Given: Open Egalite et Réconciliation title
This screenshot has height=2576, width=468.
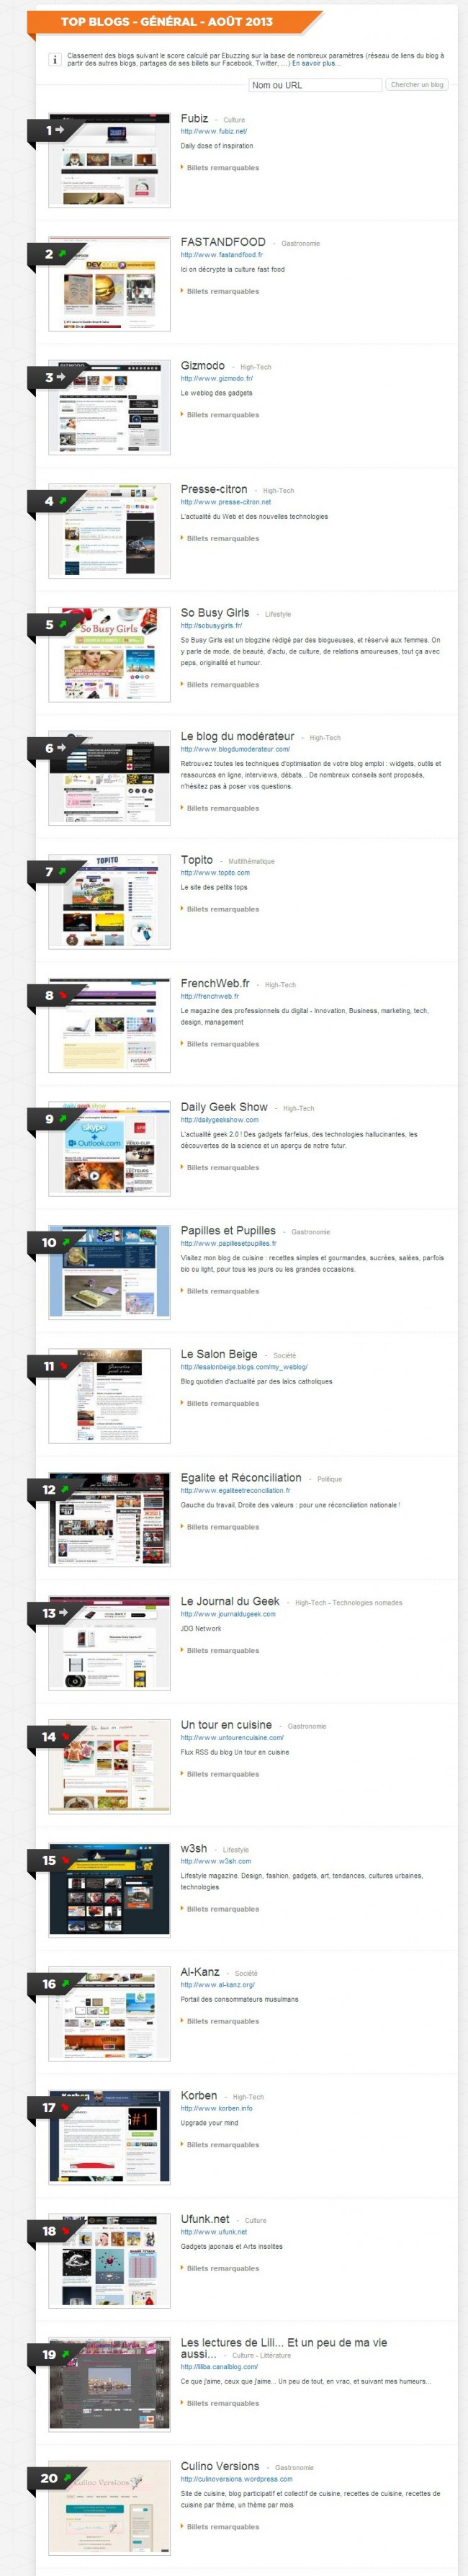Looking at the screenshot, I should click(241, 1478).
